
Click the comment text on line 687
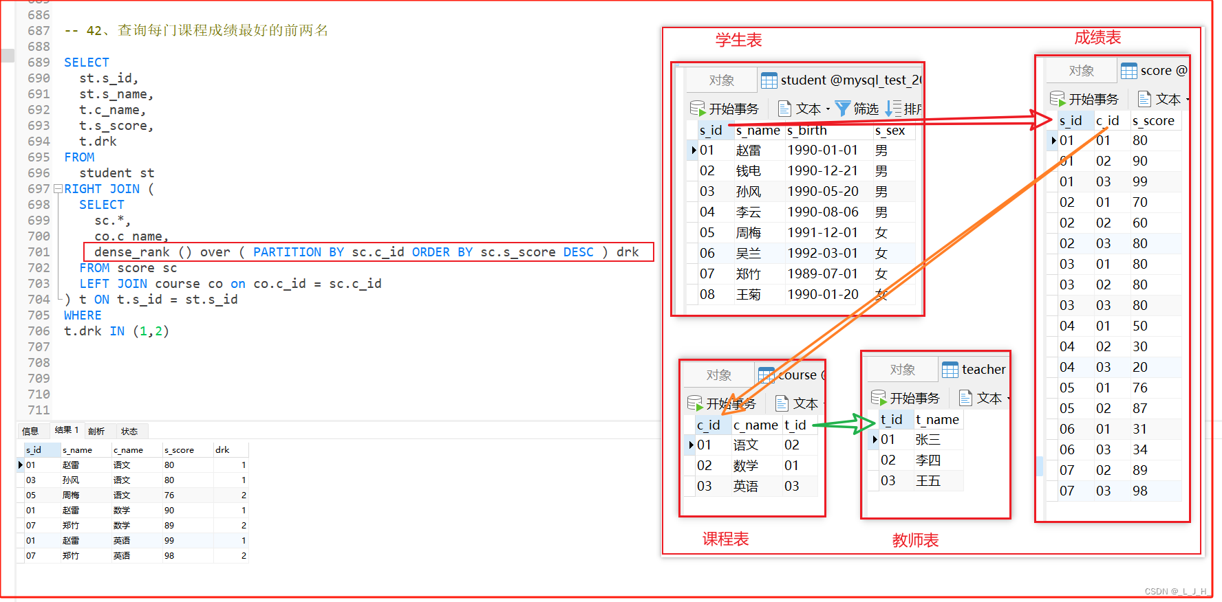[x=196, y=31]
